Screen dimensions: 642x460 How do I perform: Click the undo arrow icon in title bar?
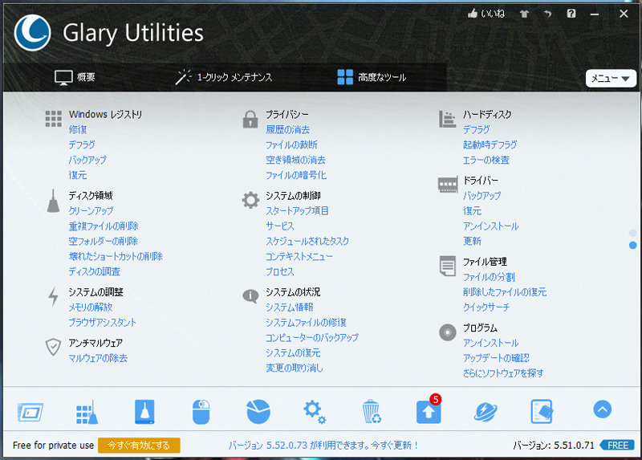[x=548, y=14]
